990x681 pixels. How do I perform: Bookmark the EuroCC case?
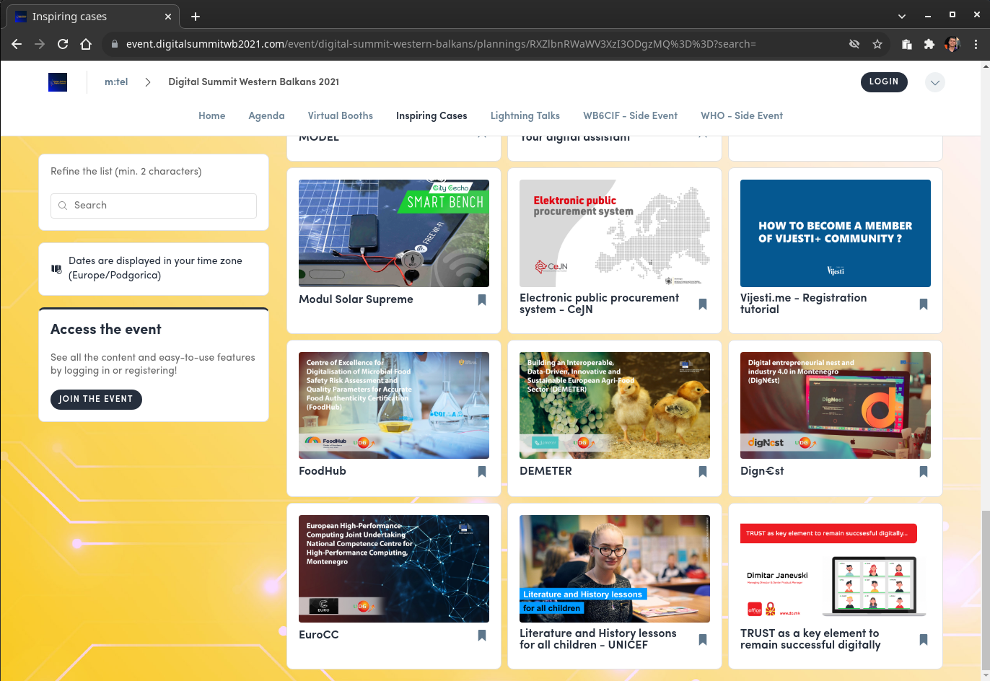pos(482,636)
